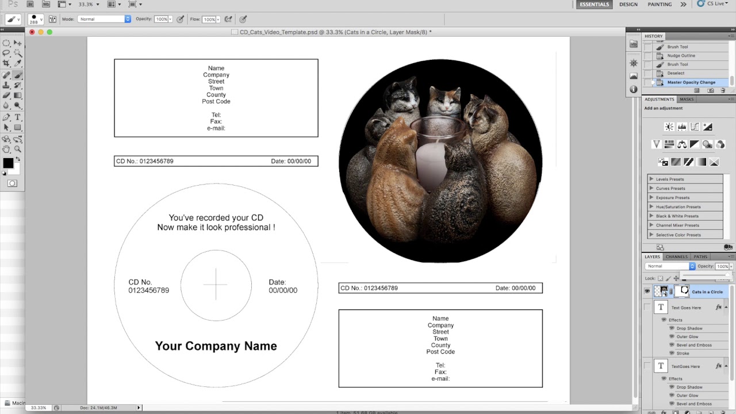736x414 pixels.
Task: Open the layer blend mode dropdown
Action: (670, 266)
